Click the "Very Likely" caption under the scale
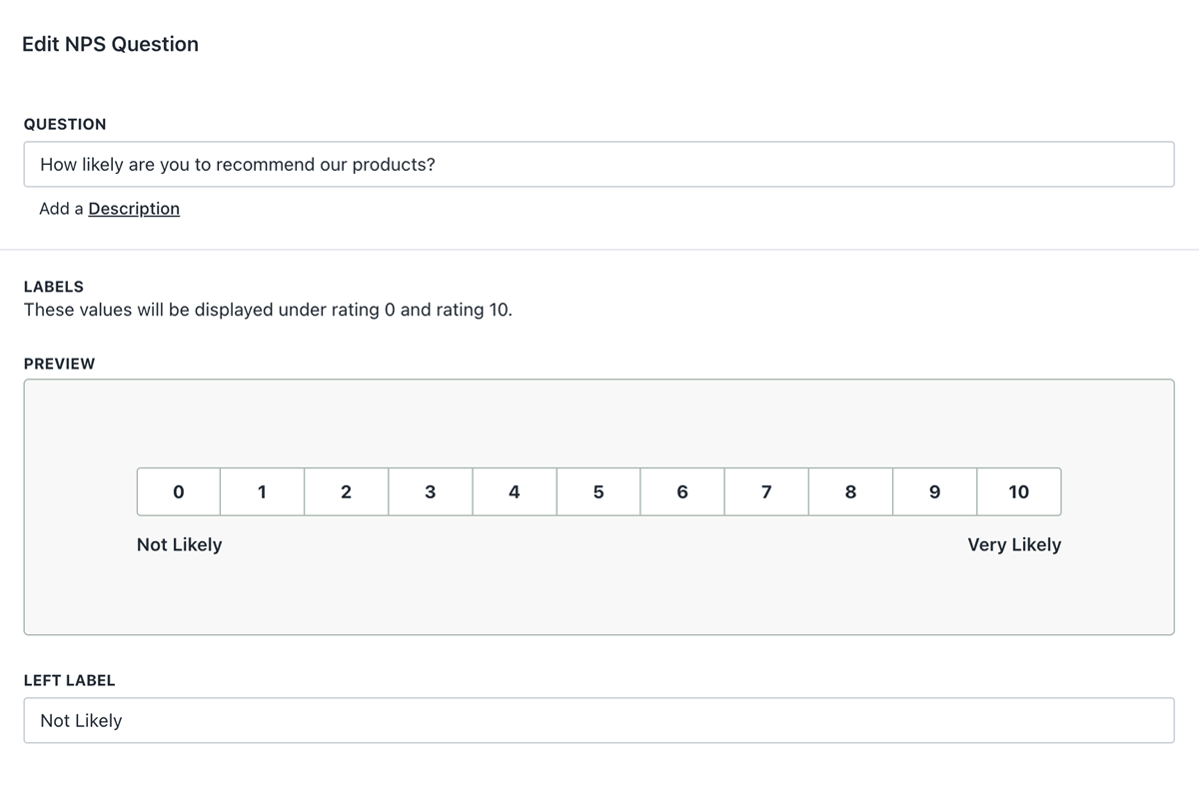 pos(1014,544)
